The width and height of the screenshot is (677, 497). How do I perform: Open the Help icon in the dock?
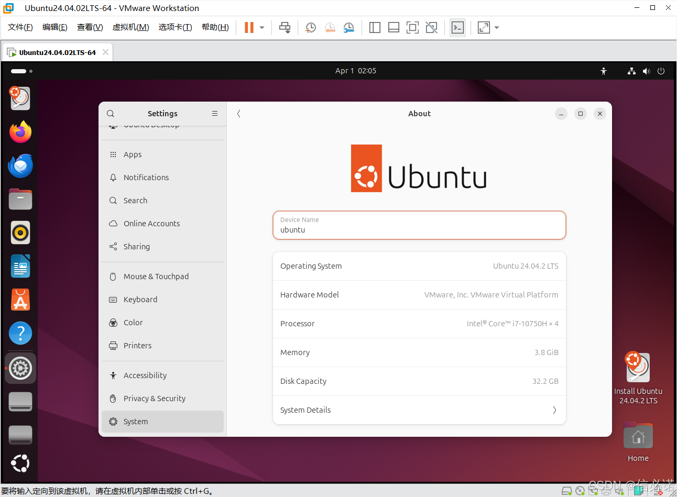20,333
